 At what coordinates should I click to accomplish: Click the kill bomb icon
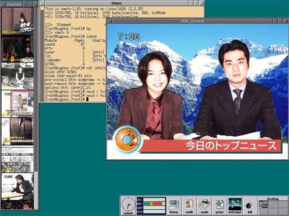(250, 206)
